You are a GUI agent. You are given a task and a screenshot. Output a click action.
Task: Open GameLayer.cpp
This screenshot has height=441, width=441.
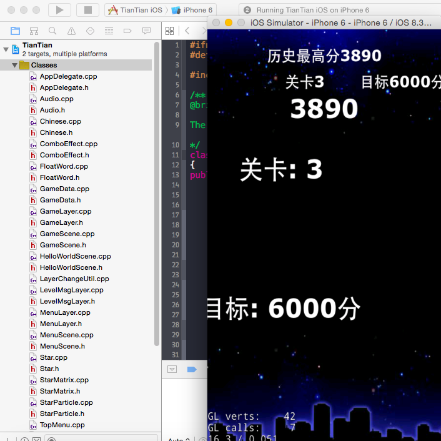coord(66,212)
